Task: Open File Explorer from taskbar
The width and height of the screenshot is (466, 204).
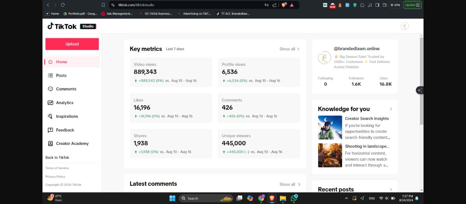Action: (x=283, y=198)
